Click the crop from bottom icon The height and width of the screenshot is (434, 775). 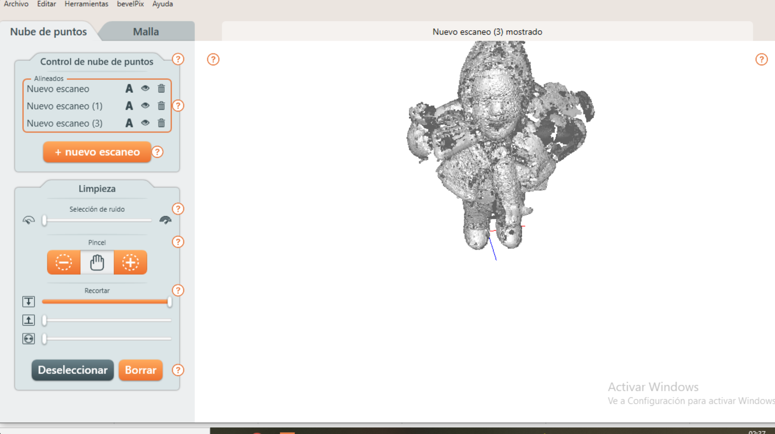coord(28,320)
